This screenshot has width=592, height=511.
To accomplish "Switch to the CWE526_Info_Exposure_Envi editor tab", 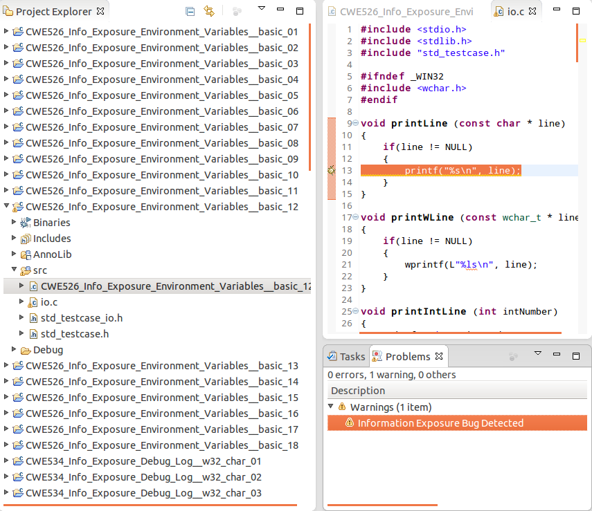I will [402, 12].
